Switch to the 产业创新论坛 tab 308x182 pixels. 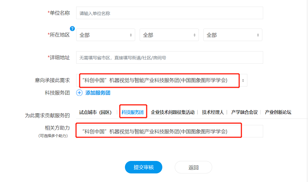278,112
